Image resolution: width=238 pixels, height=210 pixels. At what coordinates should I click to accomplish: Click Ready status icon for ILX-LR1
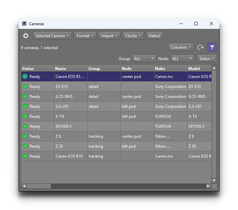pyautogui.click(x=25, y=106)
